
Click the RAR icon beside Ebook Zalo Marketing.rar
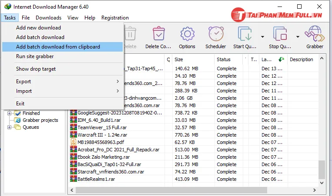(73, 157)
